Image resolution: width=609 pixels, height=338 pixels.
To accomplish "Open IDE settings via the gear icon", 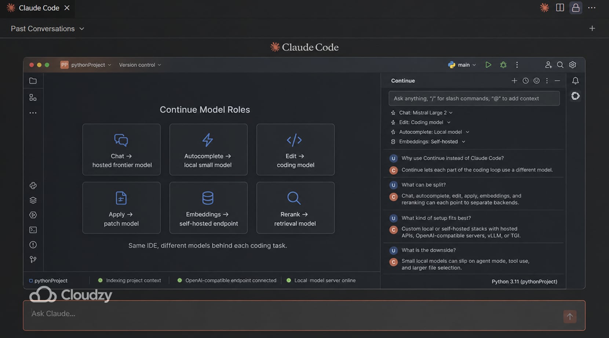I will [x=573, y=65].
